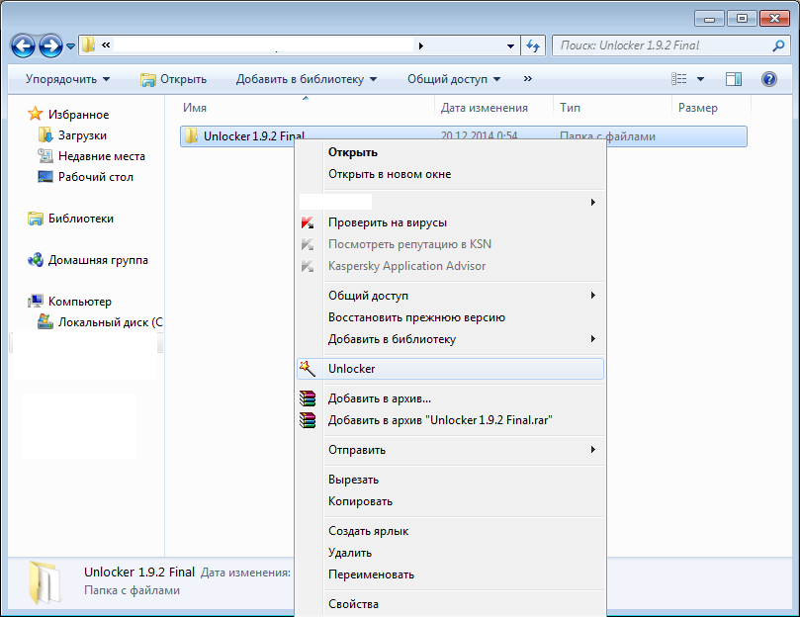This screenshot has width=800, height=617.
Task: Click the Forward navigation arrow
Action: tap(51, 45)
